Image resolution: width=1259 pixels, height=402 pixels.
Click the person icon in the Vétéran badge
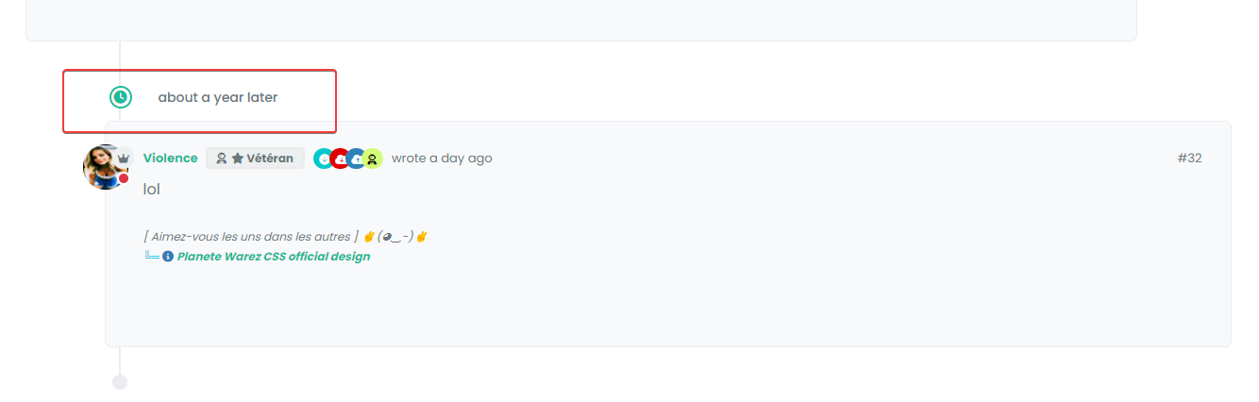(x=222, y=159)
